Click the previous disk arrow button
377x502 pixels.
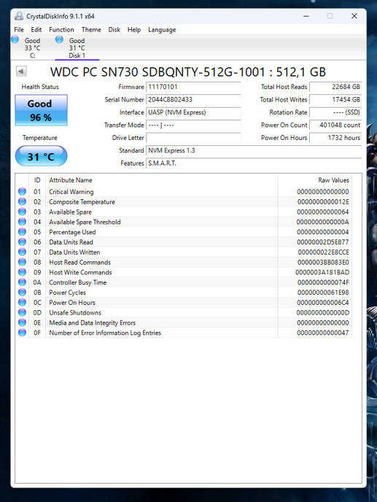[x=21, y=71]
